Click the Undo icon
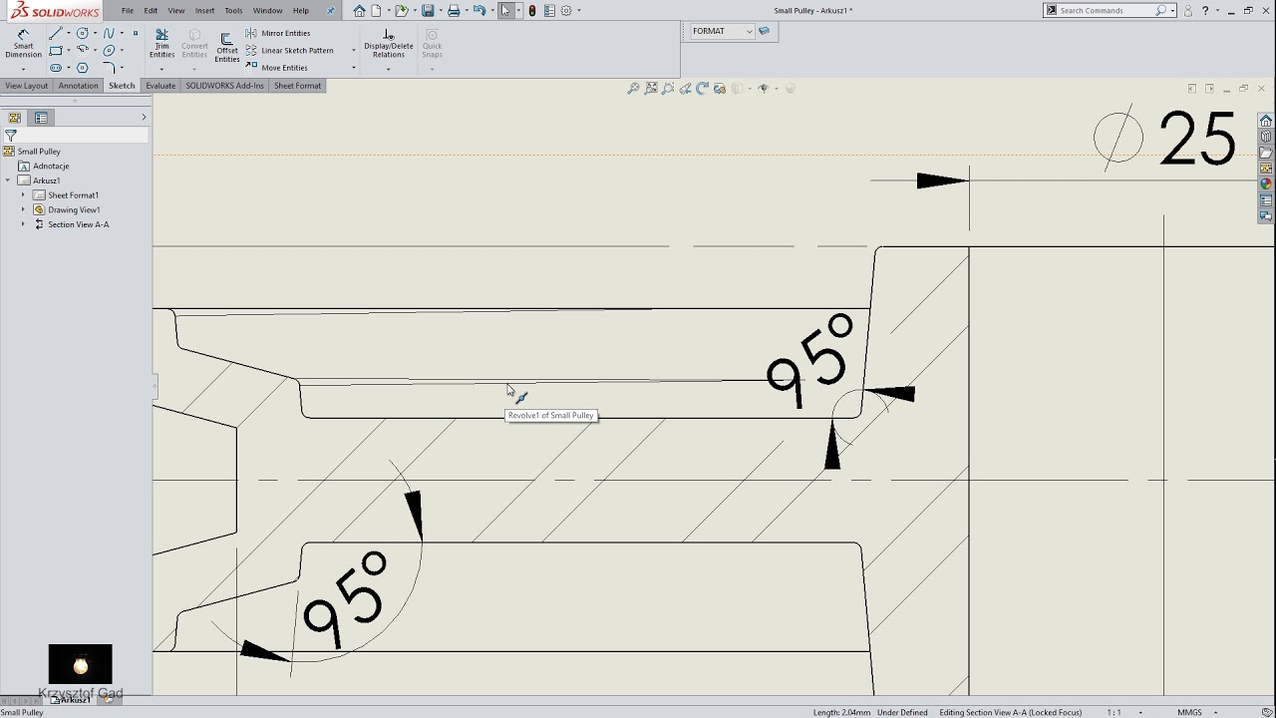Screen dimensions: 1276x718 tap(479, 10)
